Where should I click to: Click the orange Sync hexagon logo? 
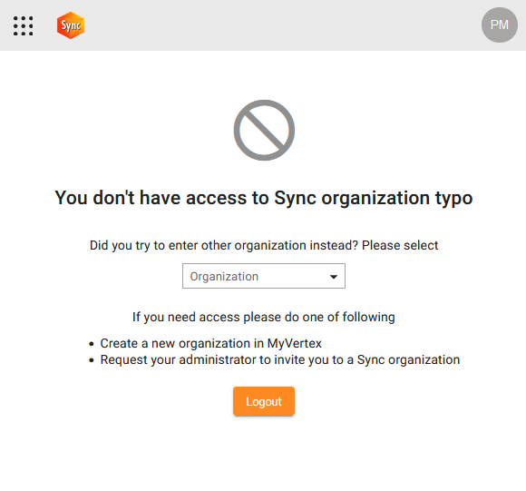(71, 25)
